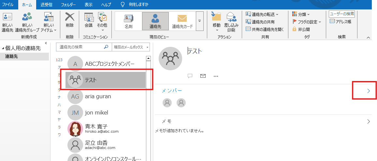The image size is (377, 161).
Task: Open the 新しいアイテム dropdown
Action: tap(49, 22)
